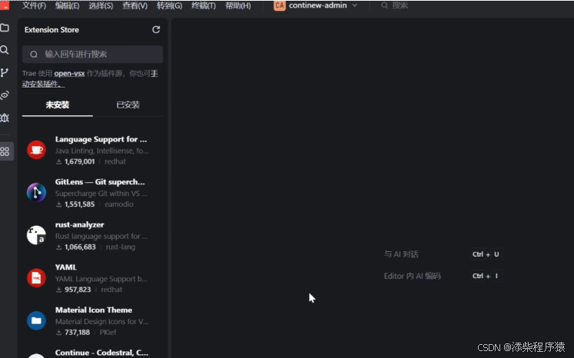The image size is (574, 358).
Task: Open the 帮助(H) menu
Action: [x=238, y=6]
